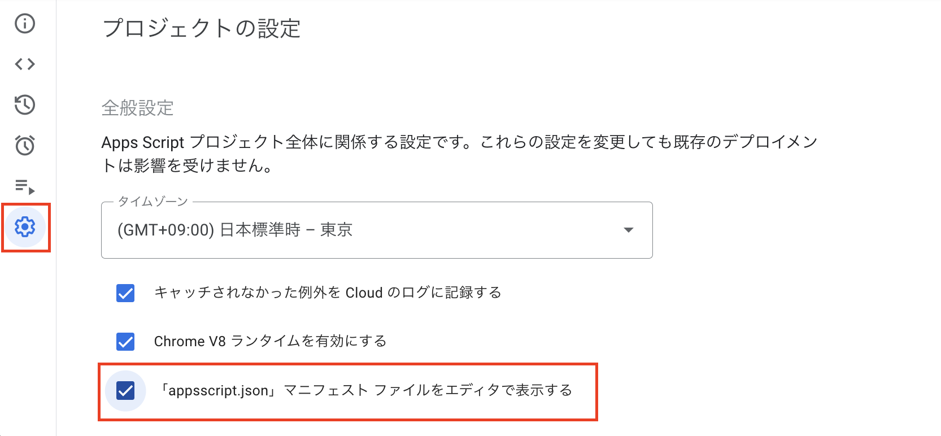Open the Executions list icon in sidebar

click(x=25, y=186)
